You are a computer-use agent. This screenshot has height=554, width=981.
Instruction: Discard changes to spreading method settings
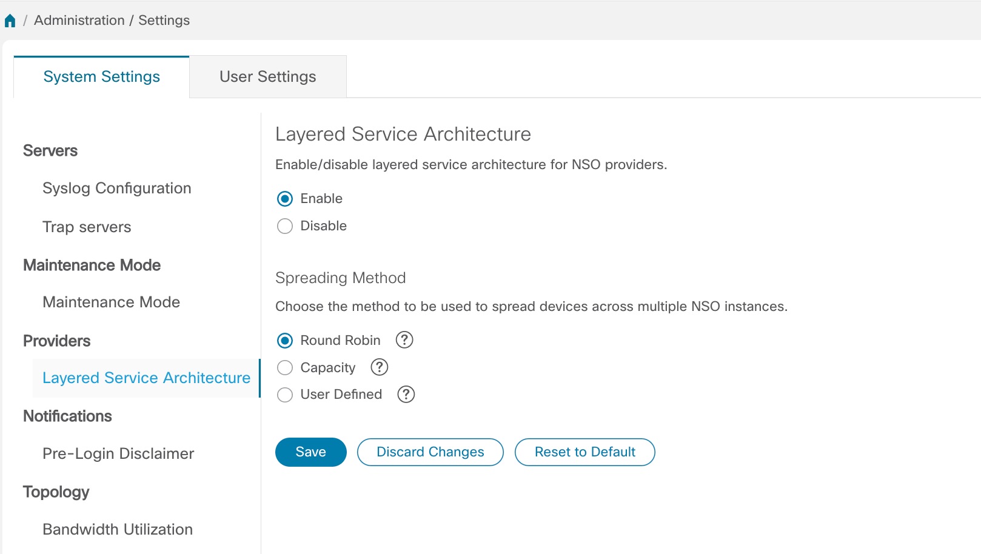430,452
